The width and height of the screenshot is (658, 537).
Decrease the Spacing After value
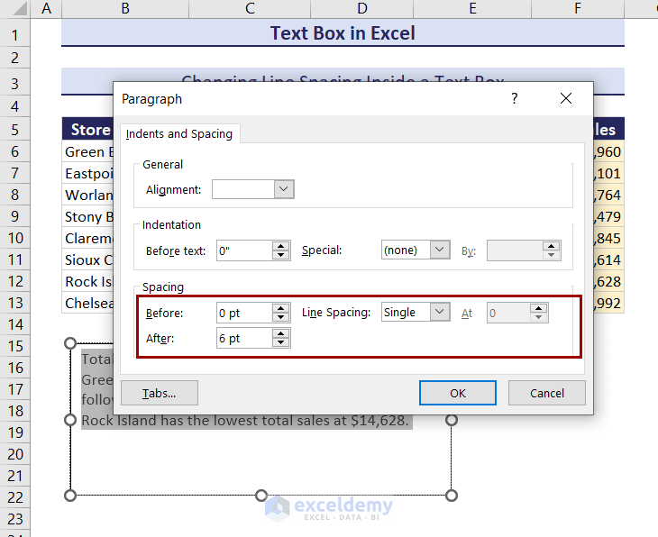coord(280,342)
